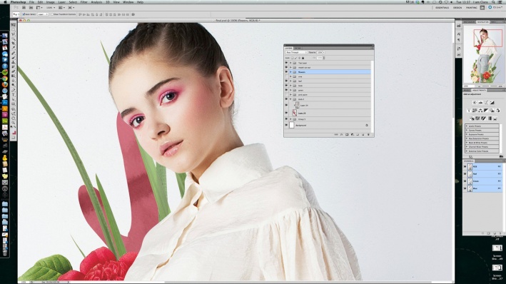Expand the Curves Presets list

[x=467, y=130]
